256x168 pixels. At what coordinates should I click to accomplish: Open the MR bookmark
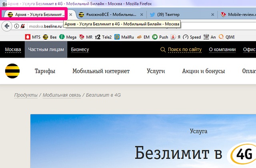tap(86, 37)
